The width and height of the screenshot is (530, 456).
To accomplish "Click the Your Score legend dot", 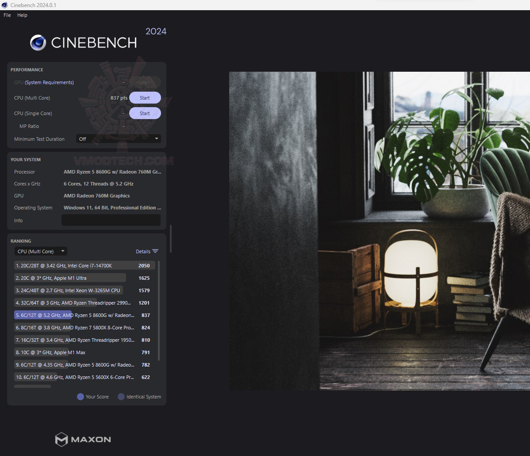I will [x=81, y=397].
